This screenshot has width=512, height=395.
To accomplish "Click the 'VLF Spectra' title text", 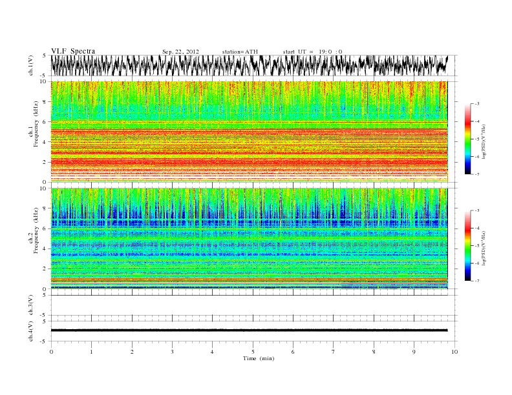I will (x=73, y=51).
